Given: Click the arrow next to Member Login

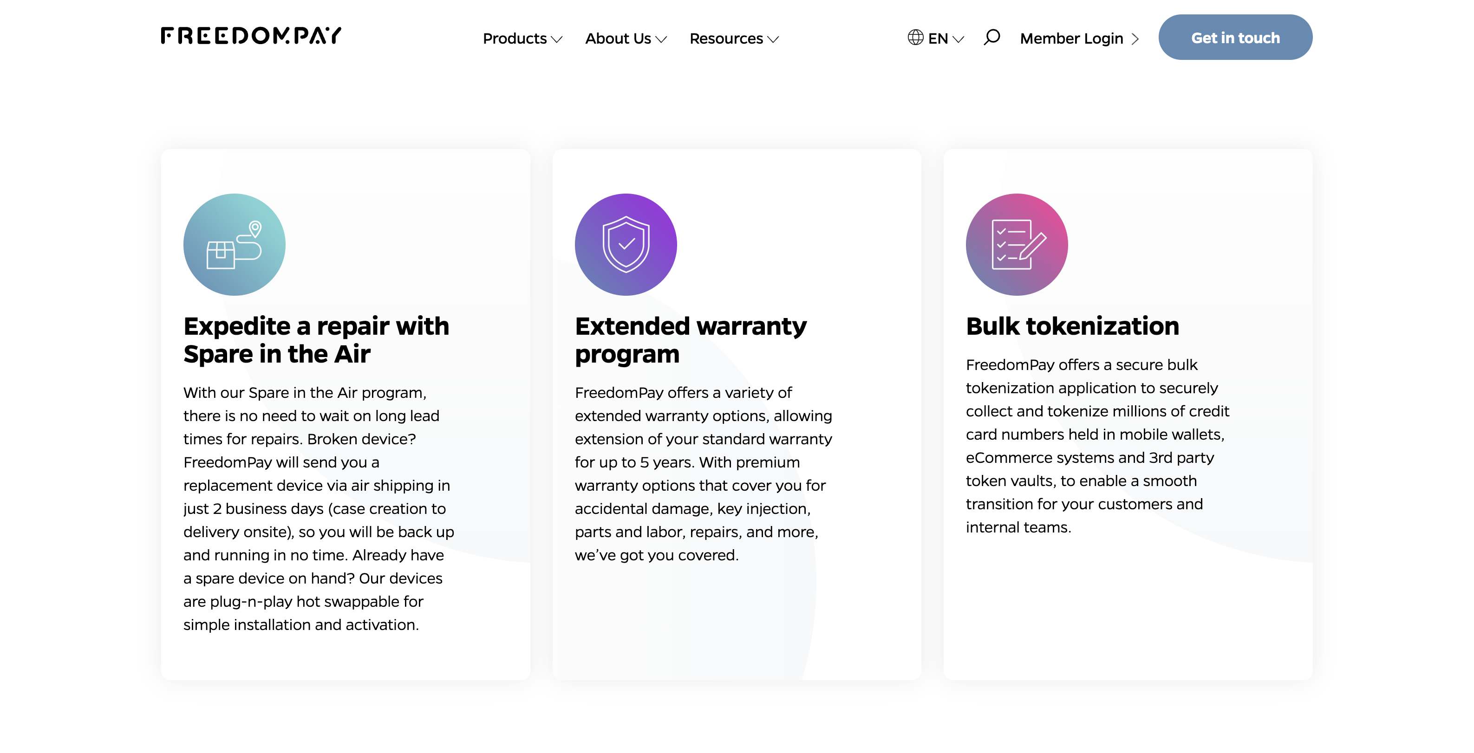Looking at the screenshot, I should coord(1135,39).
